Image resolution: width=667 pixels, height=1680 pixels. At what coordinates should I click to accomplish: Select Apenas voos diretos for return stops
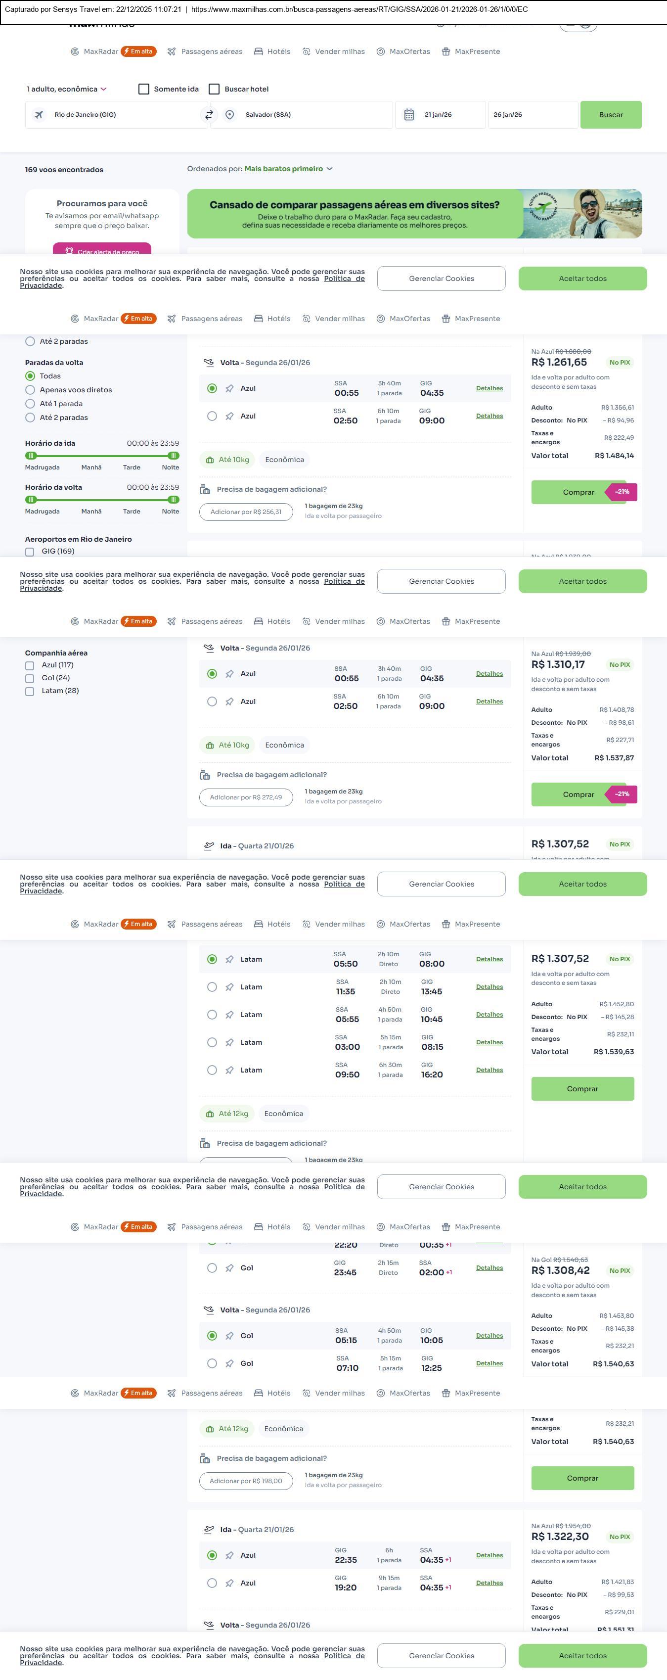30,390
